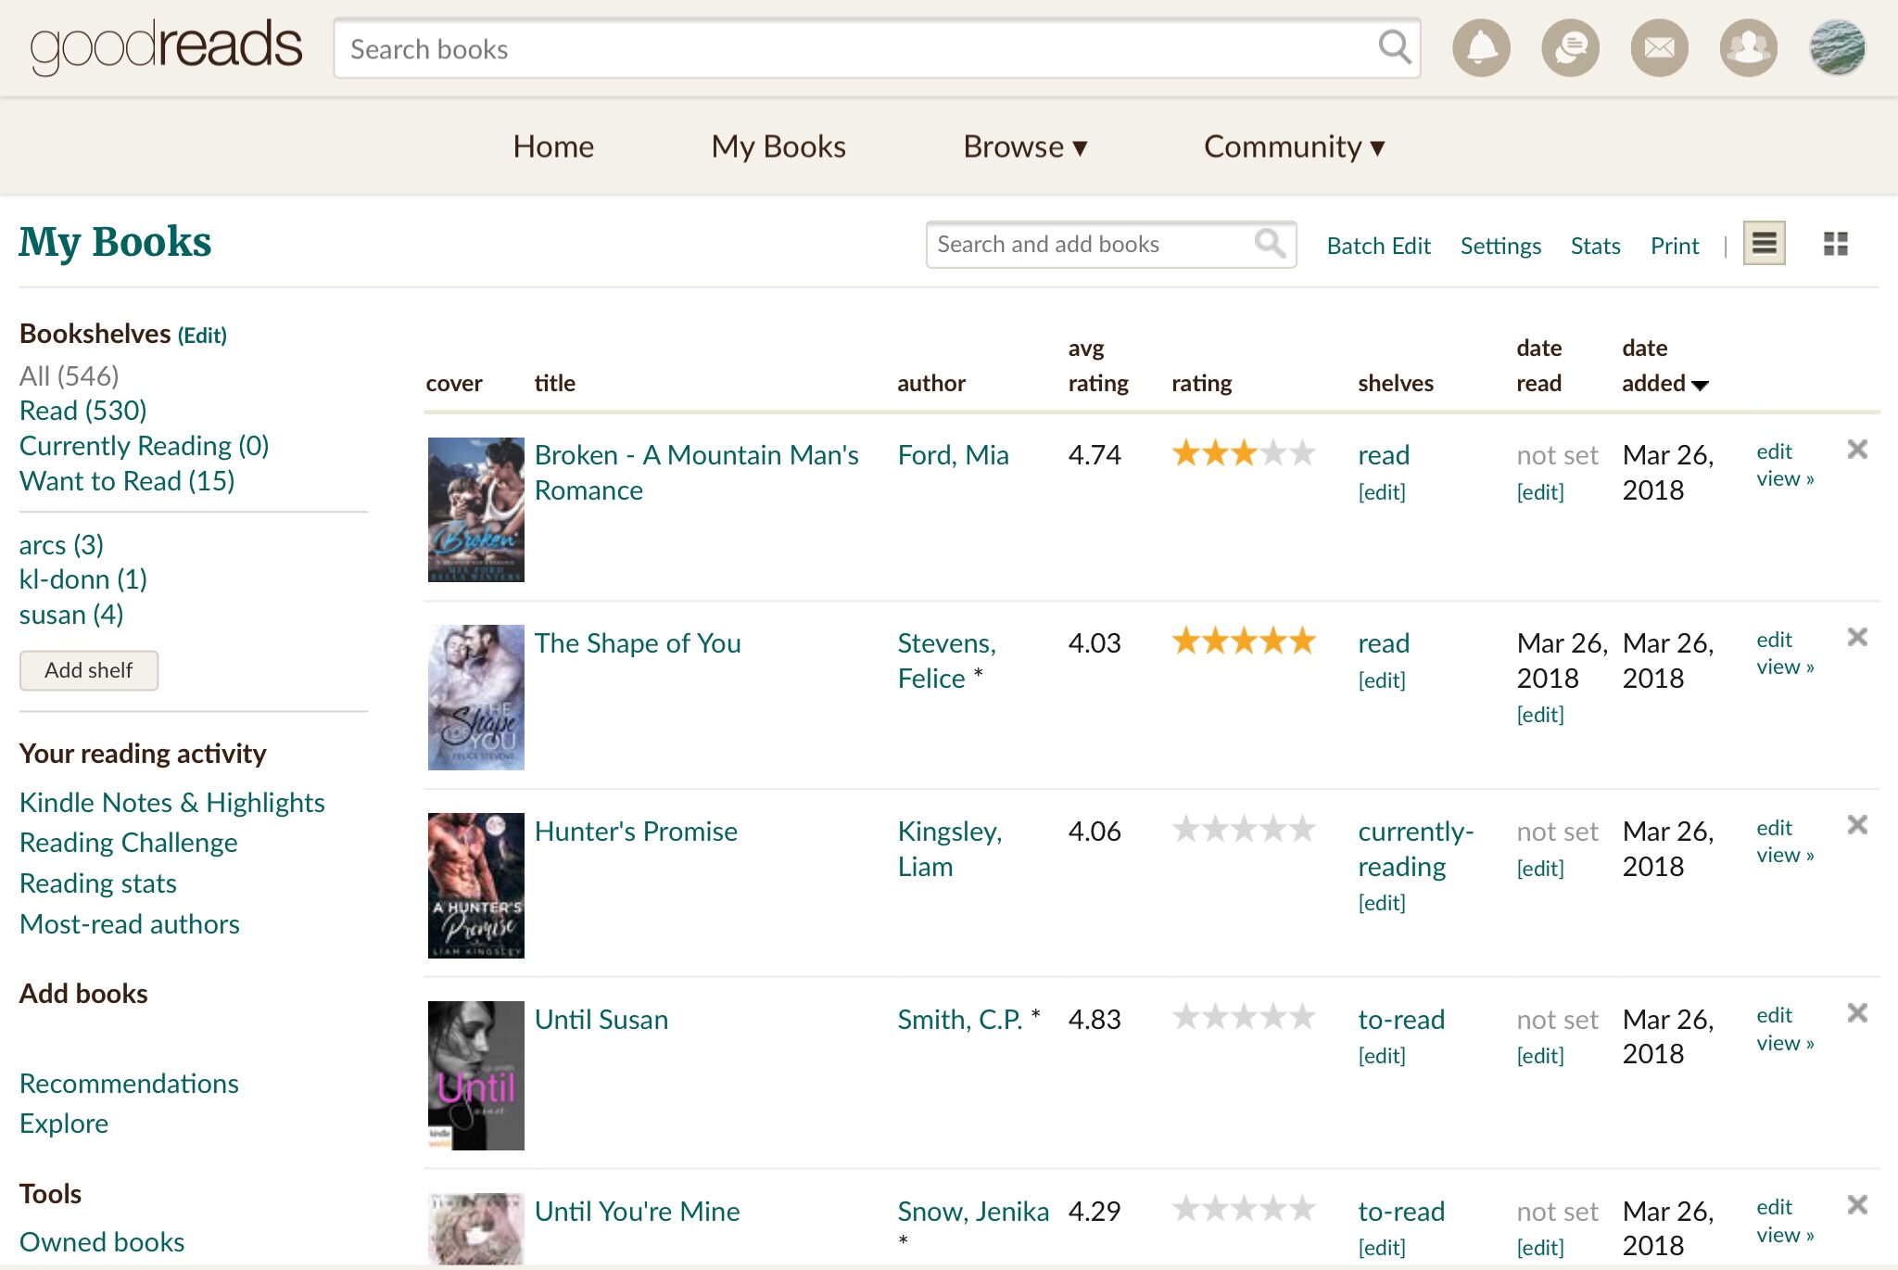Rate Hunter's Promise five stars
The image size is (1898, 1270).
[1303, 829]
